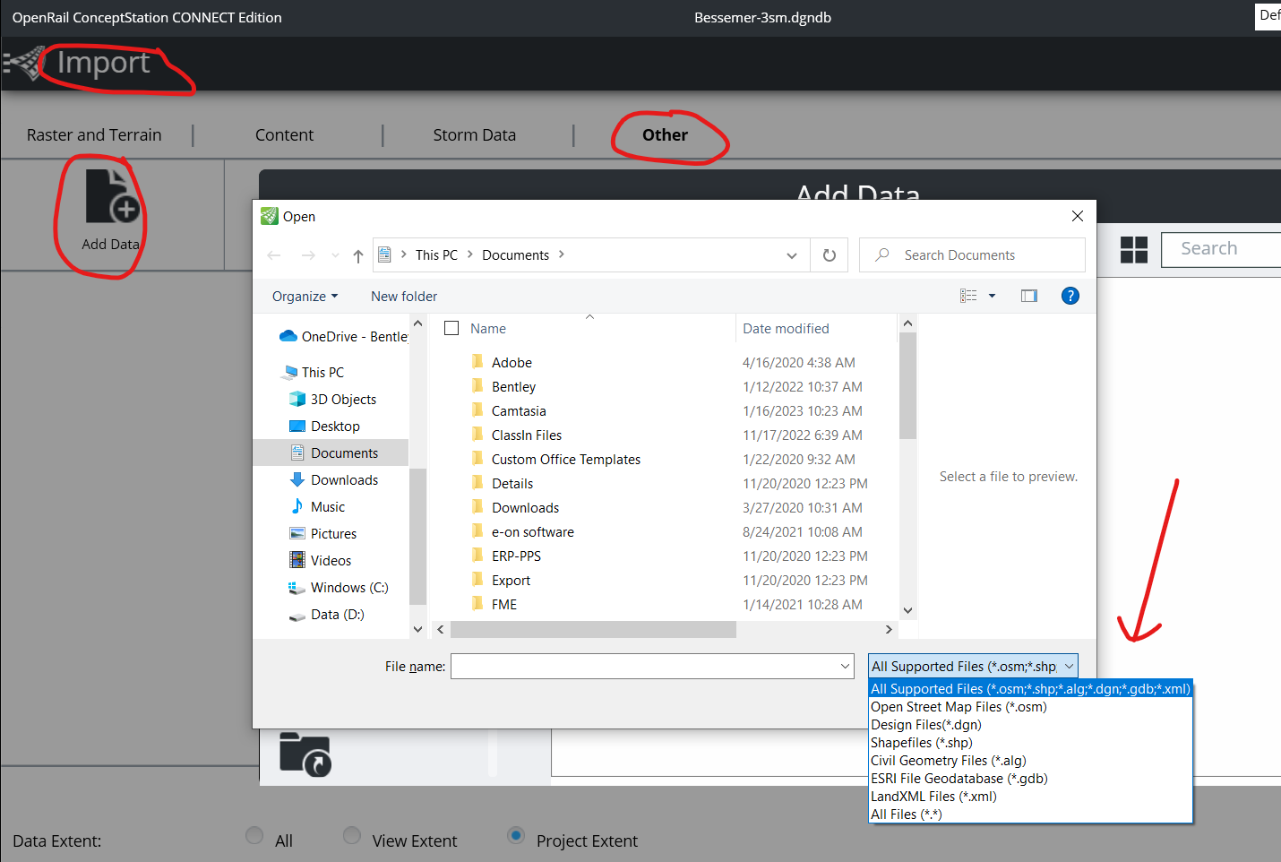Open Videos in the navigation pane
Screen dimensions: 1281x862
(x=320, y=561)
